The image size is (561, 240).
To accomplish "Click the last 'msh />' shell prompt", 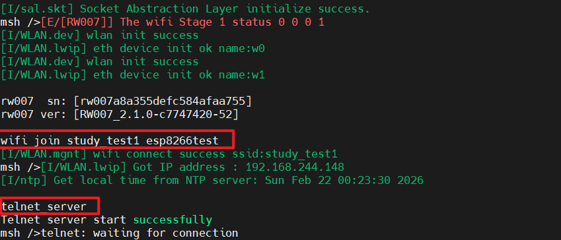I will (x=20, y=233).
